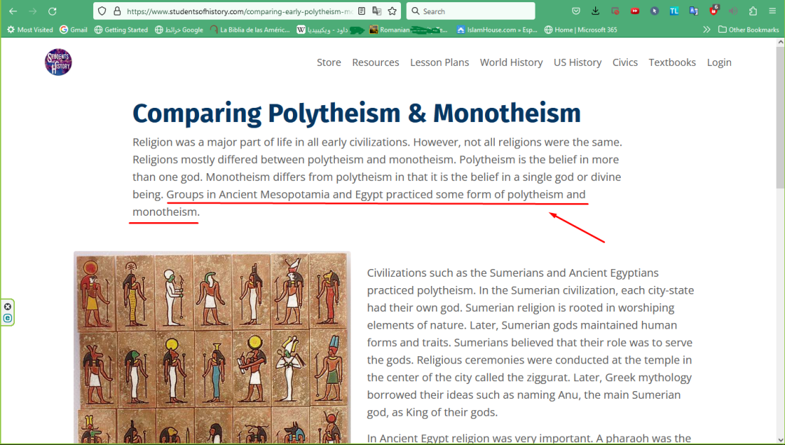Click the Login link
Viewport: 785px width, 445px height.
pos(719,62)
